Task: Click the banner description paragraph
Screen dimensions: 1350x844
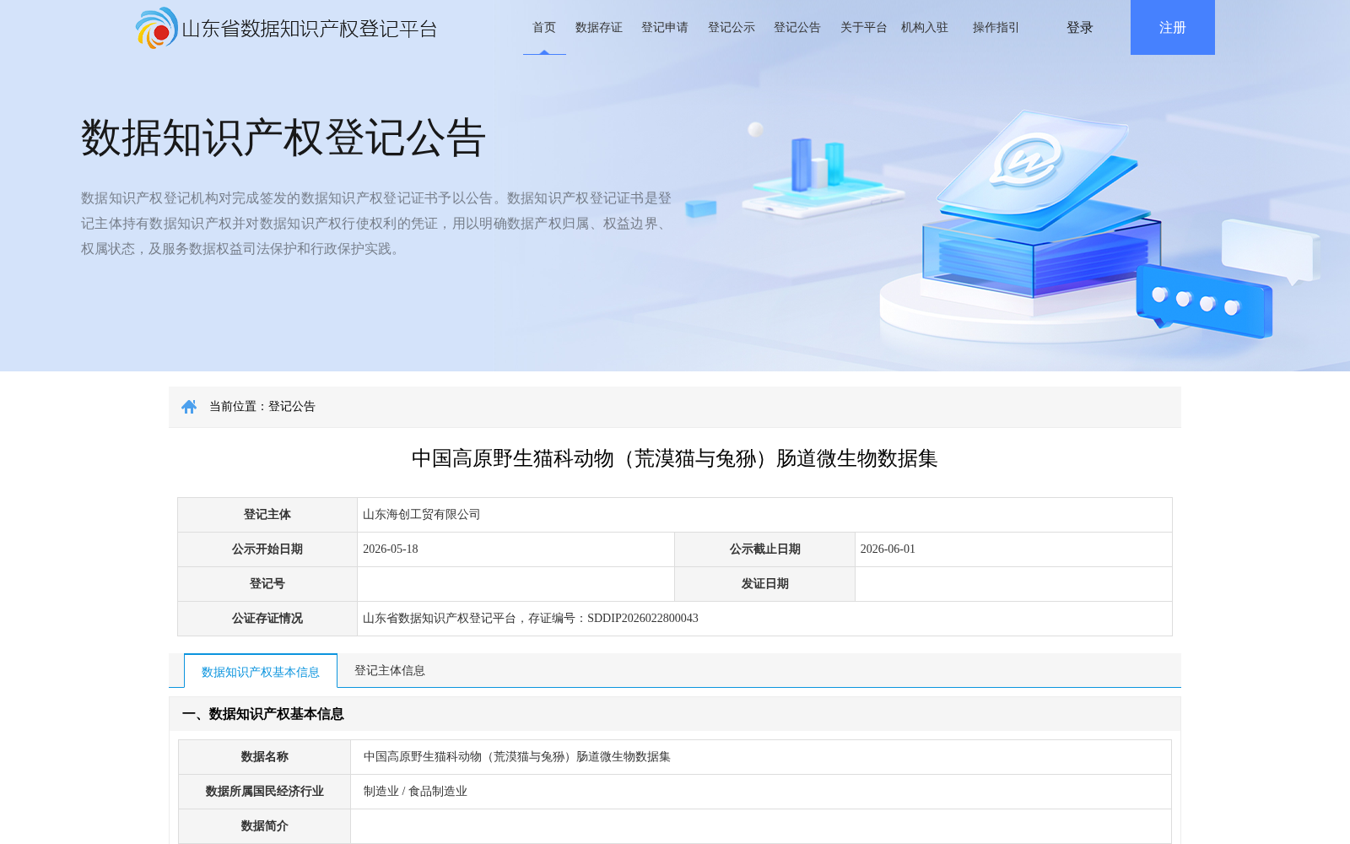Action: tap(376, 224)
